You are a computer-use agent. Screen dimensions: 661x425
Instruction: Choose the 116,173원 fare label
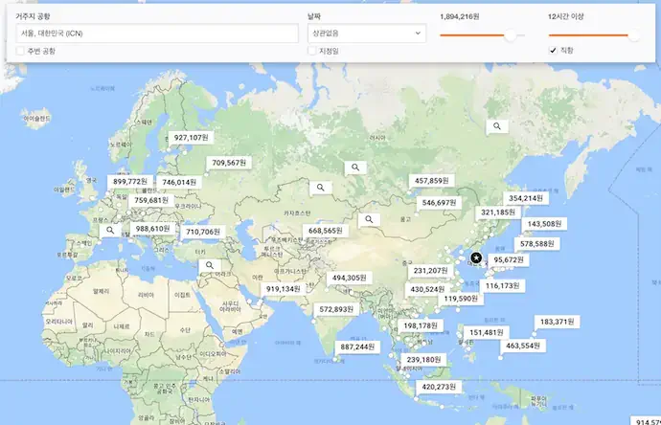(502, 286)
